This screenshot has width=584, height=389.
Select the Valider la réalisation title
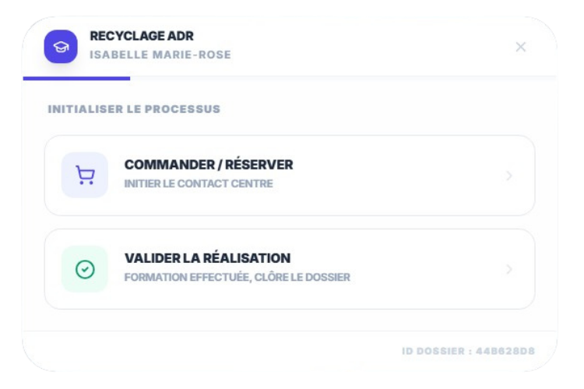(x=207, y=258)
